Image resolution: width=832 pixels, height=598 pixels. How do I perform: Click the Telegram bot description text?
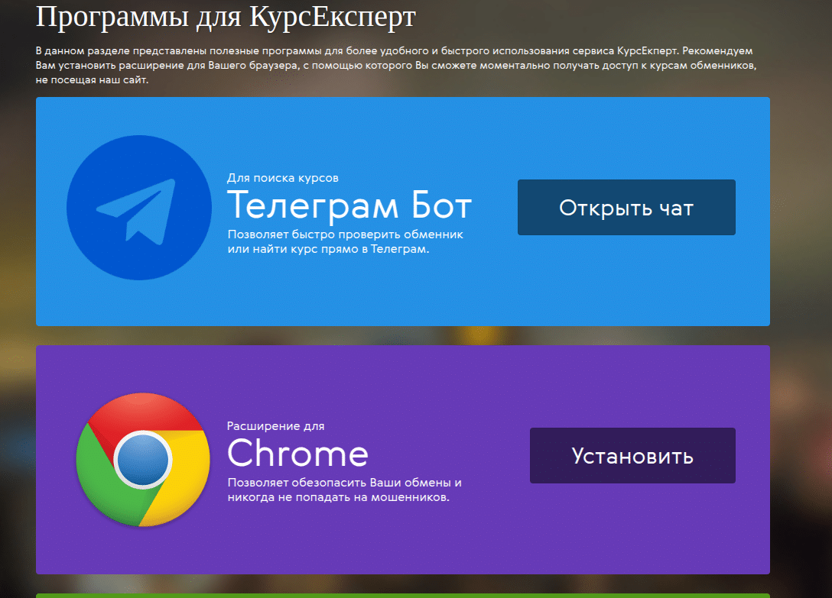tap(345, 242)
